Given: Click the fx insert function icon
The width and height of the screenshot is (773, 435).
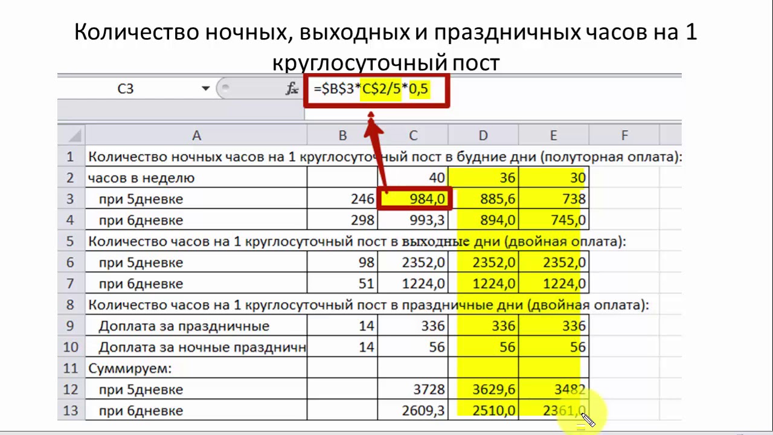Looking at the screenshot, I should (x=292, y=89).
